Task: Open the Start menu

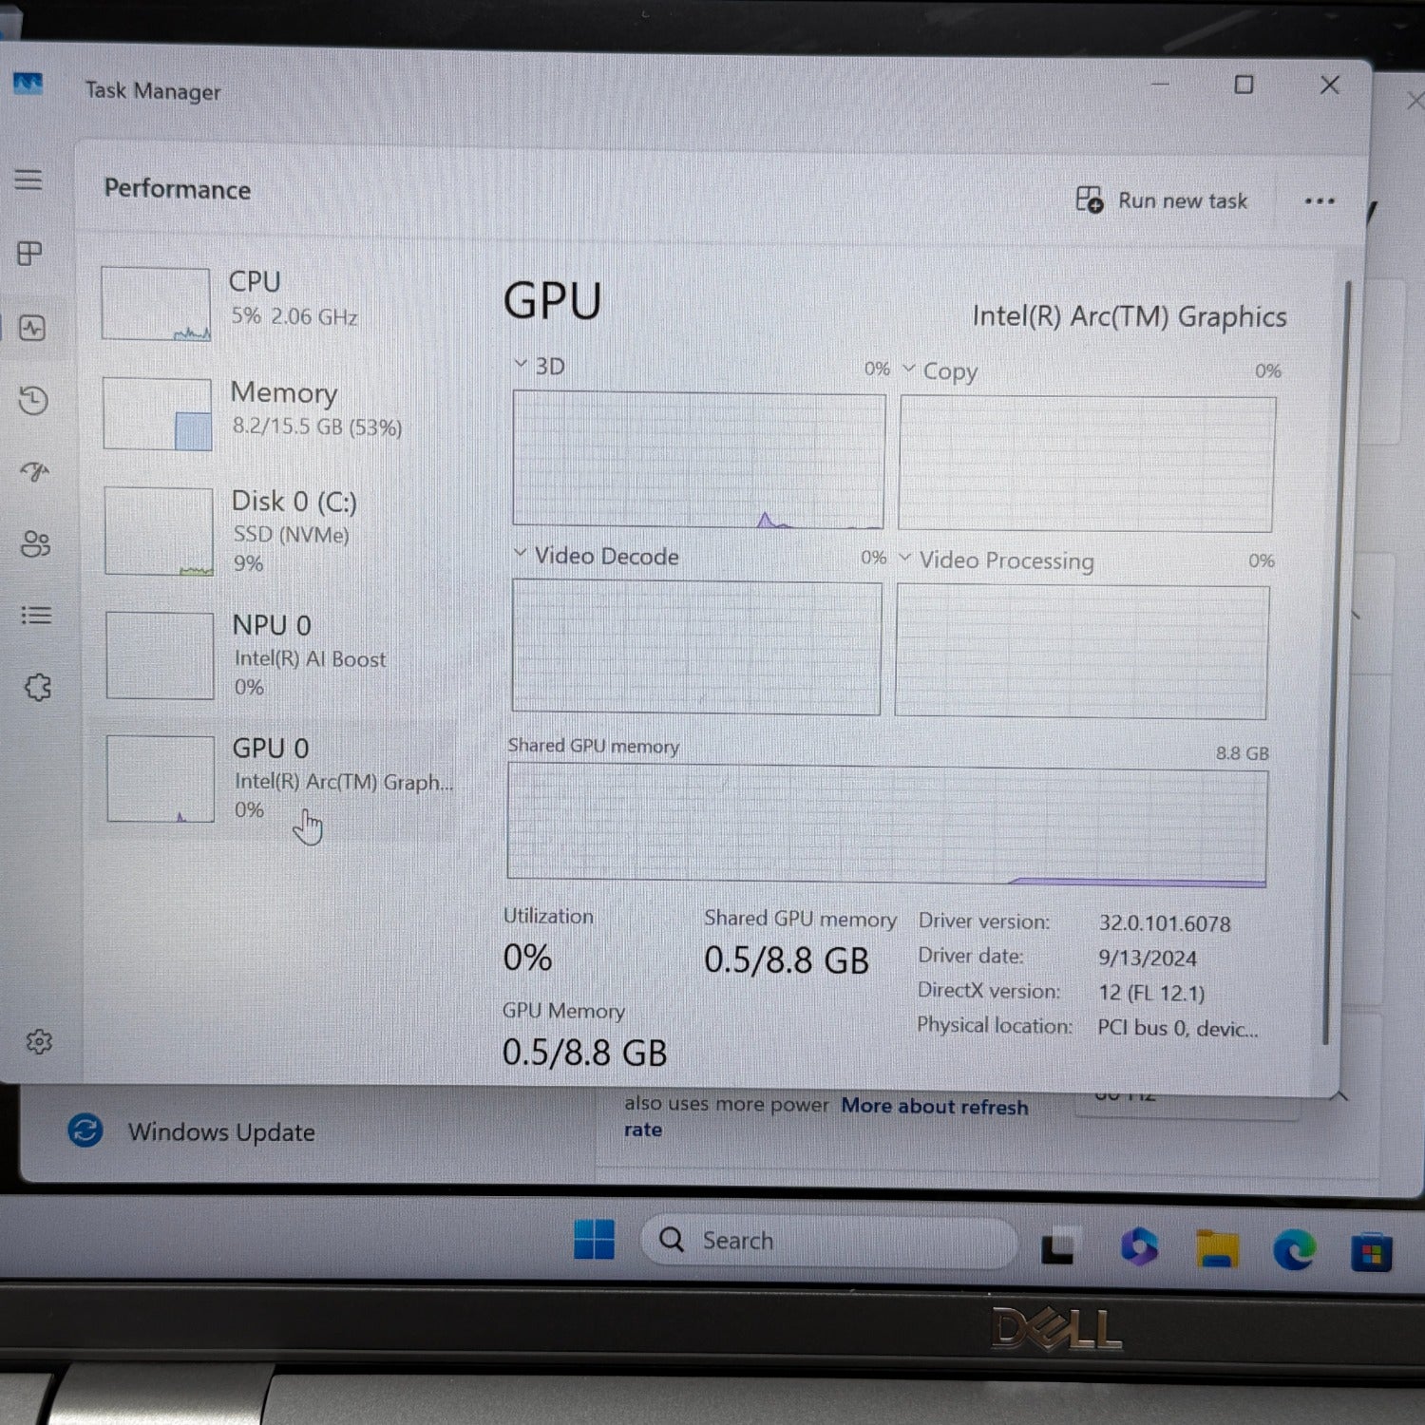Action: pos(596,1240)
